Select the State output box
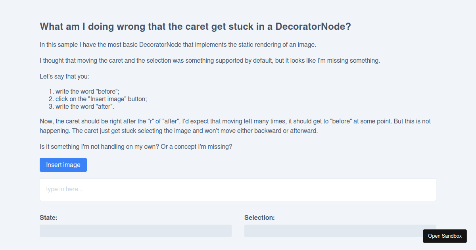Image resolution: width=476 pixels, height=250 pixels. (x=136, y=231)
